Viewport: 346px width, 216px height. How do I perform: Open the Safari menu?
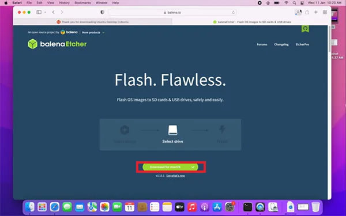[17, 3]
